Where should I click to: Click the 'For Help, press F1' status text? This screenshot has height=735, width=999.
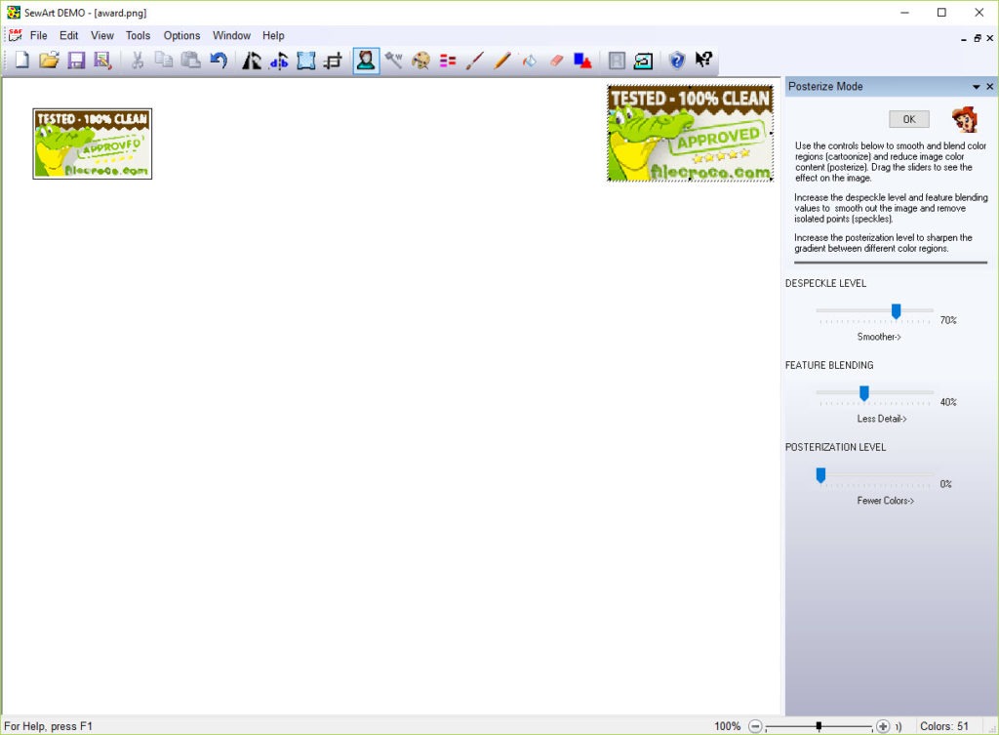[x=49, y=726]
